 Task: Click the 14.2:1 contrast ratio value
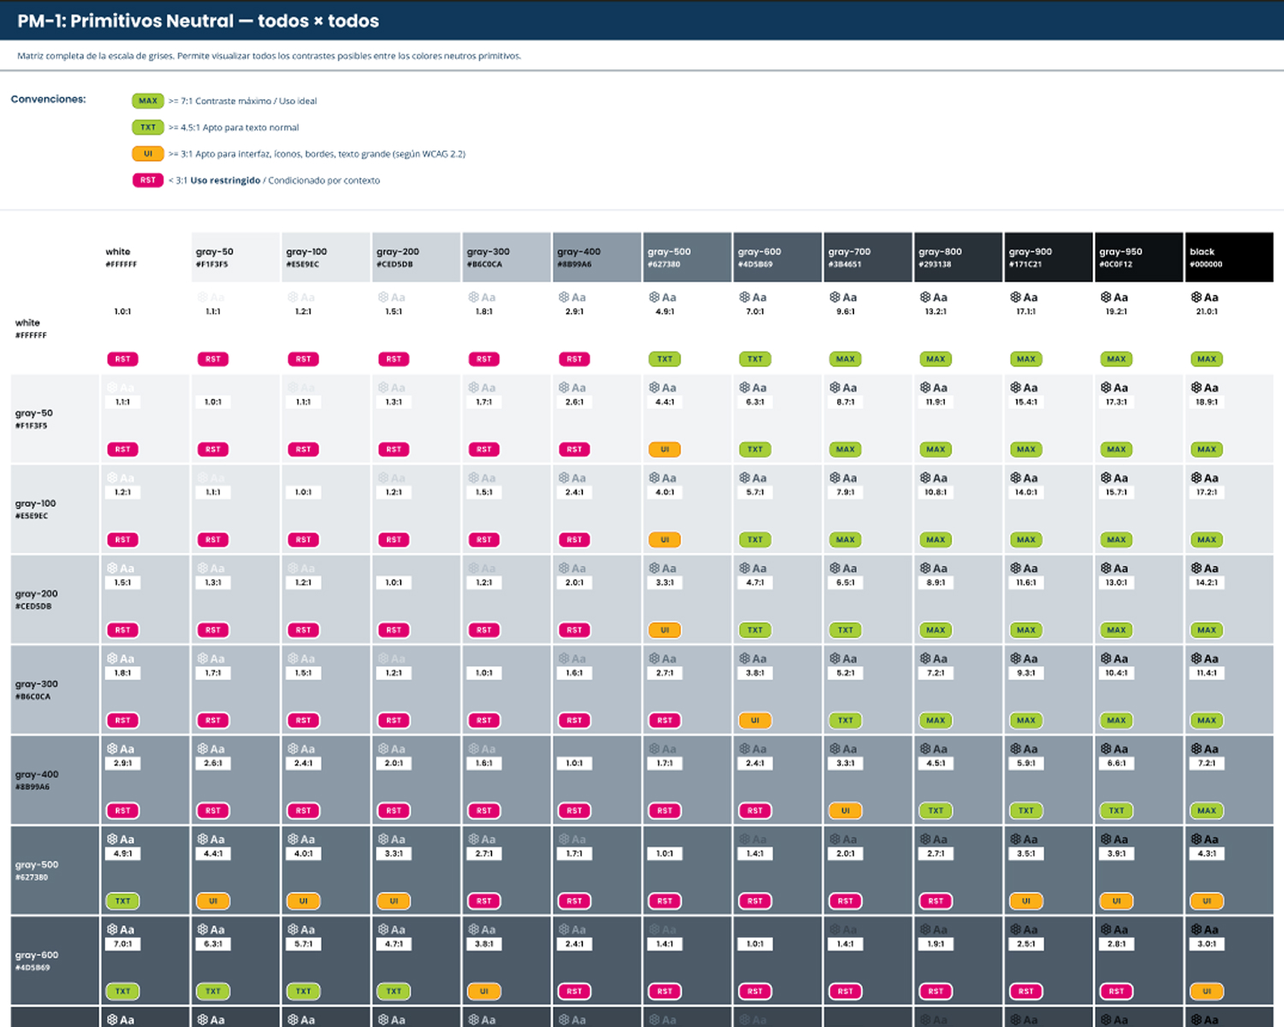pos(1207,582)
